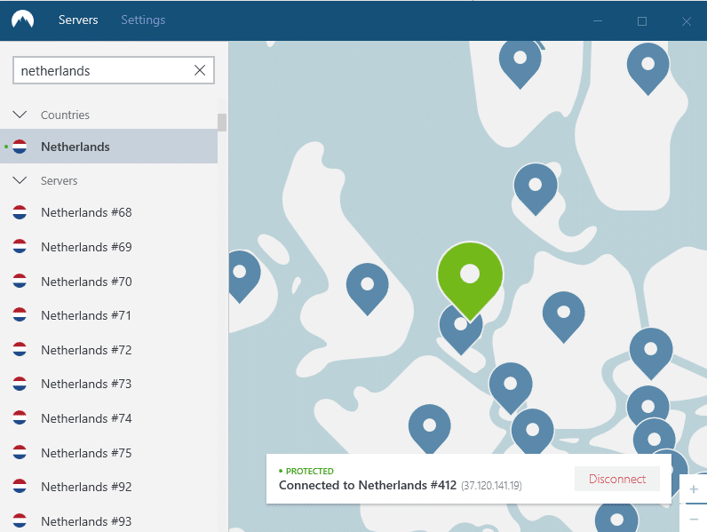707x532 pixels.
Task: Click the PROTECTED status label
Action: 309,471
